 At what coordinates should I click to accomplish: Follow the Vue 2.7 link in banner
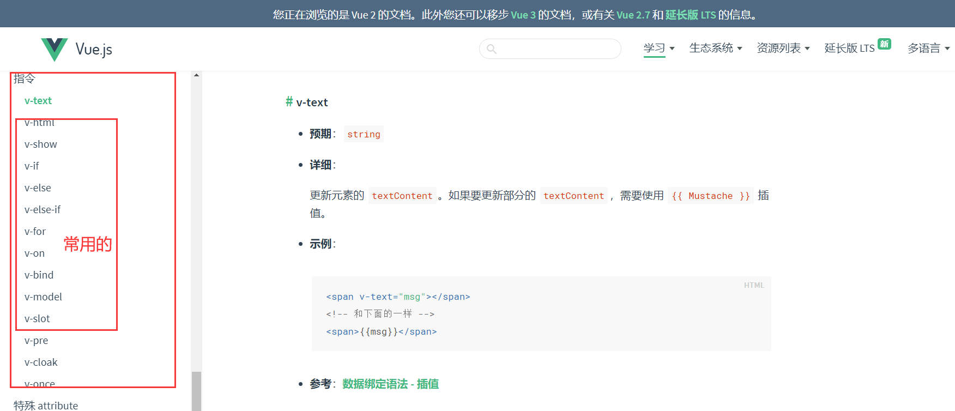pyautogui.click(x=633, y=15)
